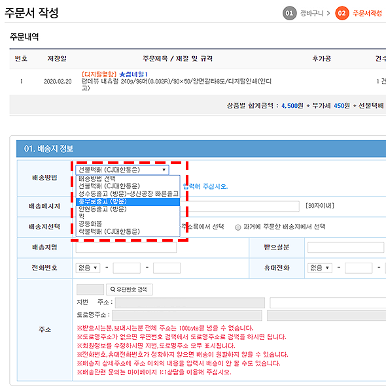386x392 pixels.
Task: Click the notice mentioning 마이페이지 1:1상담
Action: click(x=154, y=372)
